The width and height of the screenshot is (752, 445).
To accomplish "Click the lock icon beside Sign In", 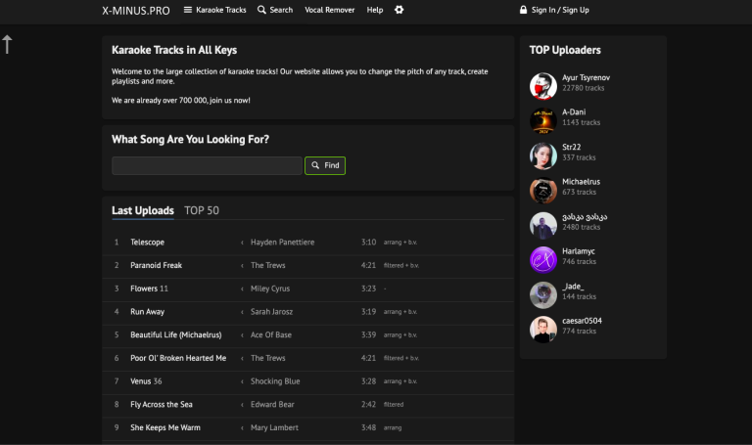I will (523, 10).
